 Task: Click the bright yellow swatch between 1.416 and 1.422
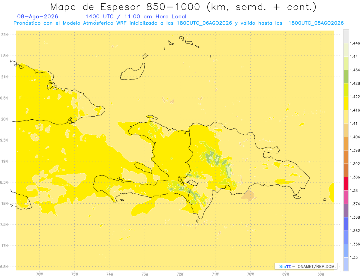click(346, 103)
